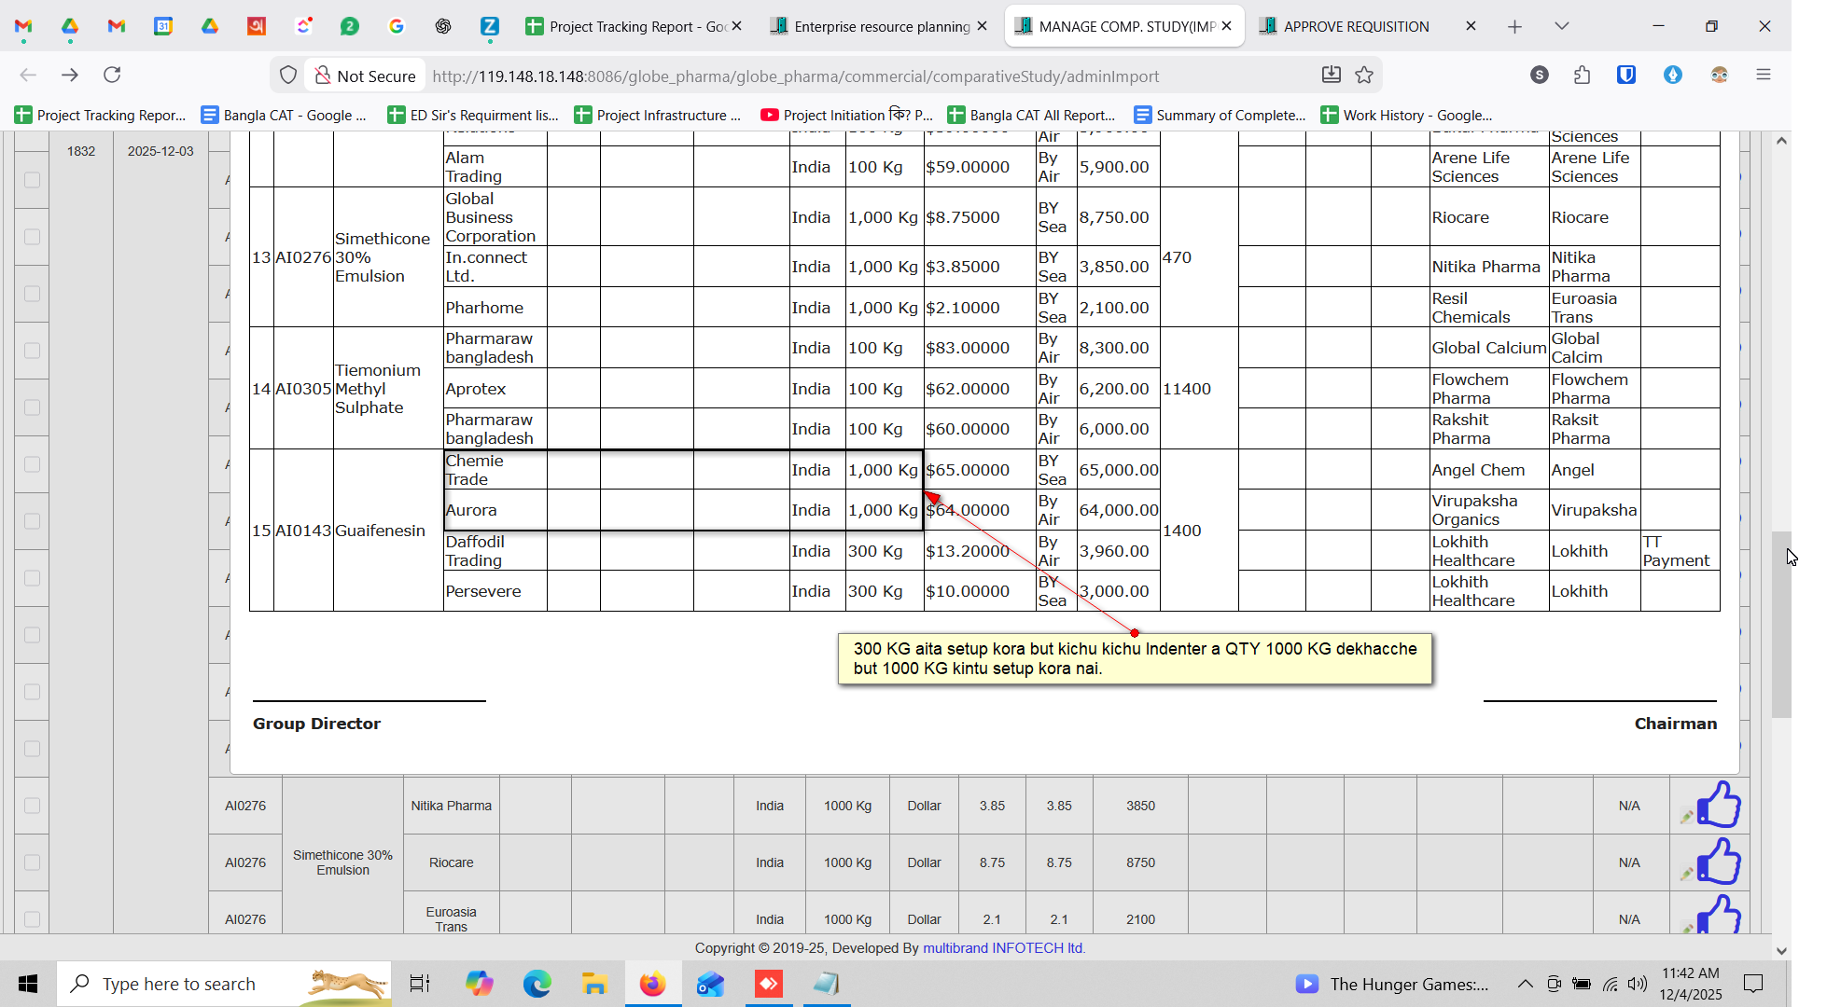
Task: Bookmark this page with star icon
Action: click(1364, 76)
